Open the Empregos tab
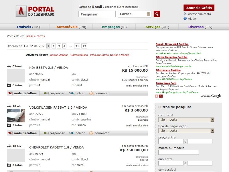 point(114,27)
